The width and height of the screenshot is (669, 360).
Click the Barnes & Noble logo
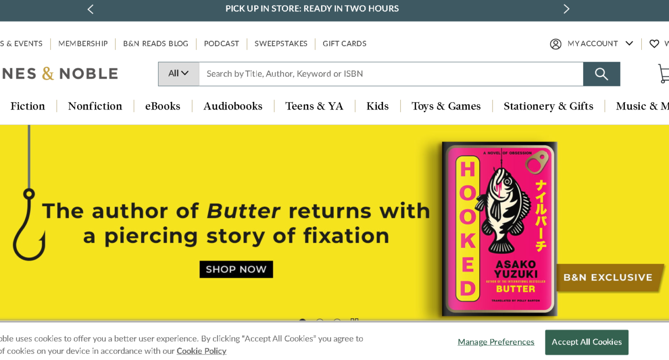coord(59,74)
